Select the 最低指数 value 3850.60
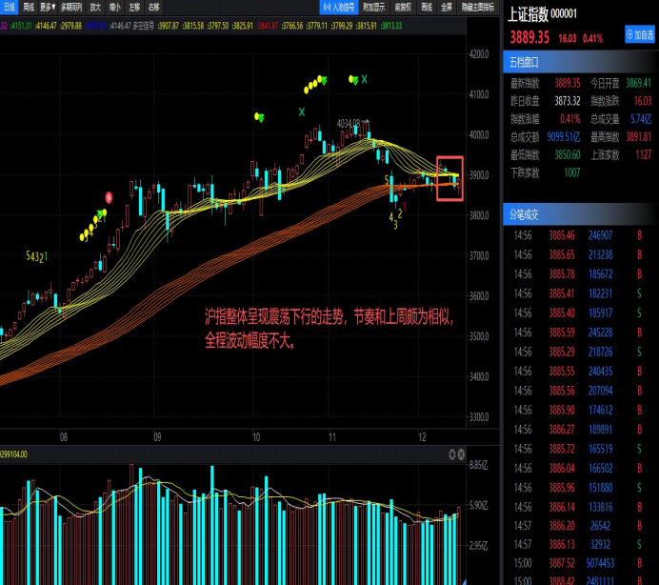The image size is (659, 585). tap(567, 154)
